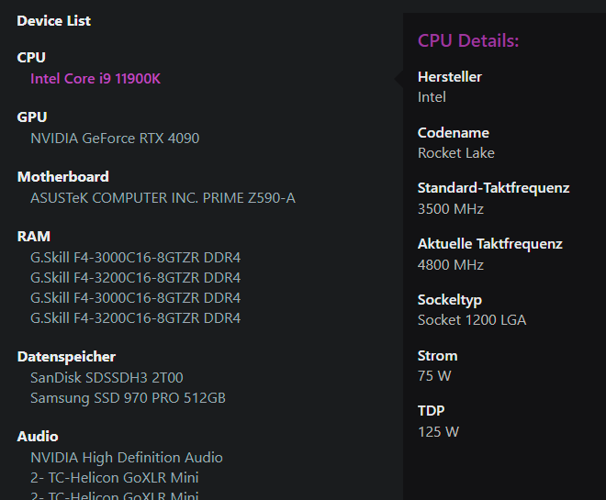Click the 3500 MHz standard frequency value
Viewport: 606px width, 500px height.
(x=451, y=208)
